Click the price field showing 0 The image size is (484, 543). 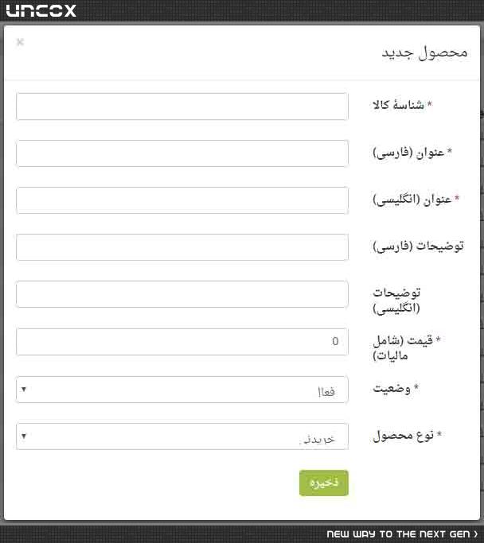pyautogui.click(x=182, y=342)
